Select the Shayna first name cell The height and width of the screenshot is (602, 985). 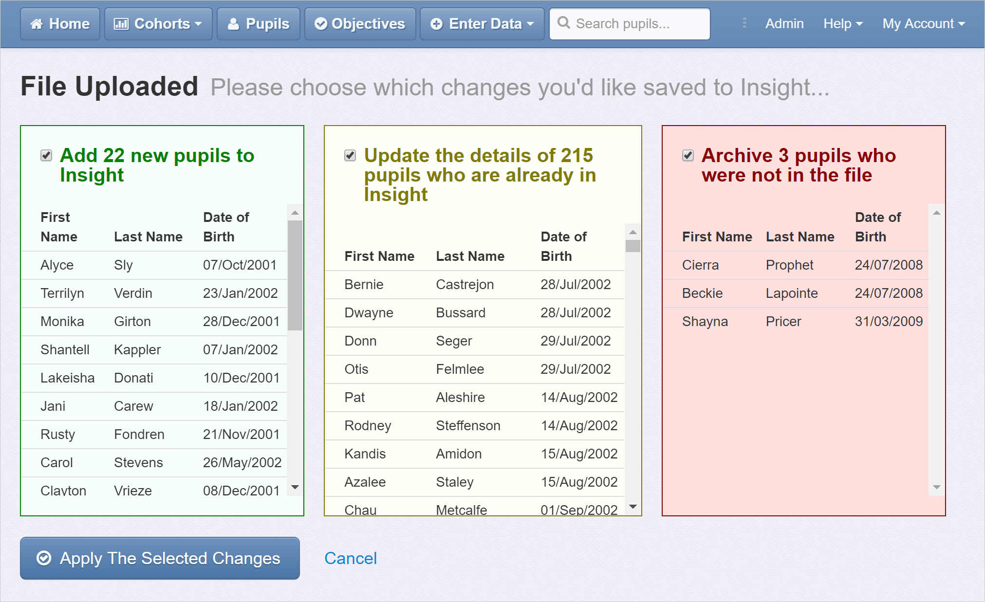[x=705, y=322]
